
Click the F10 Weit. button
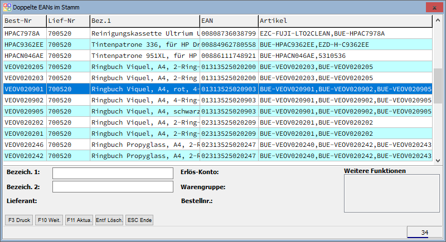pyautogui.click(x=49, y=220)
